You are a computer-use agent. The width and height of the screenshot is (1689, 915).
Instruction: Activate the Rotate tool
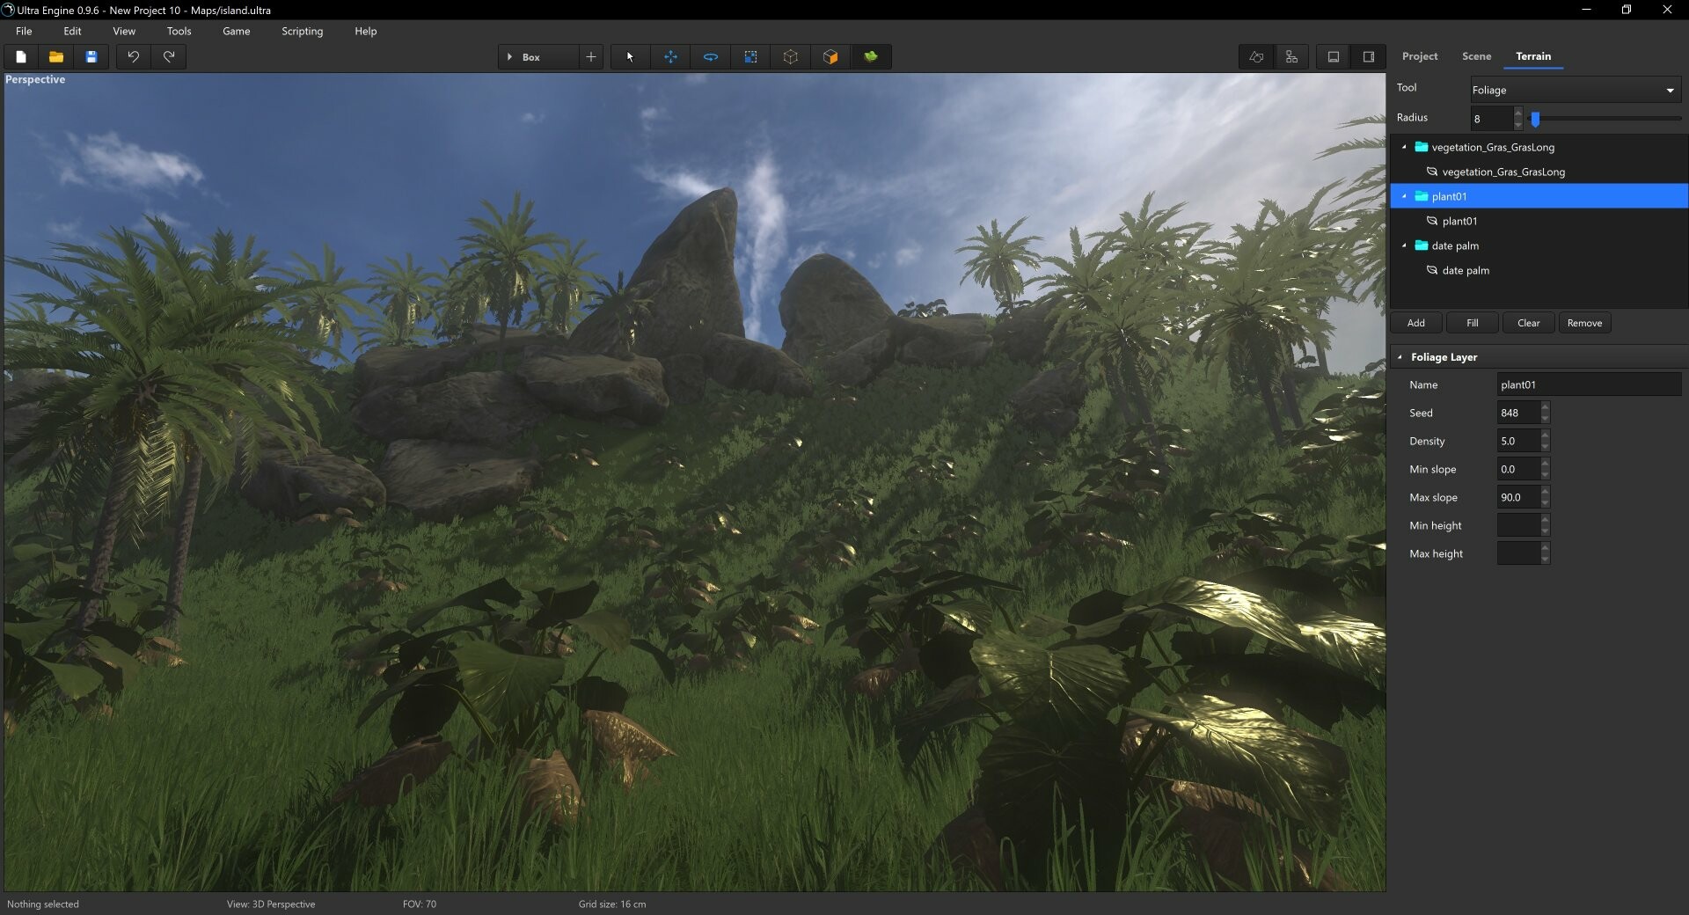point(710,57)
